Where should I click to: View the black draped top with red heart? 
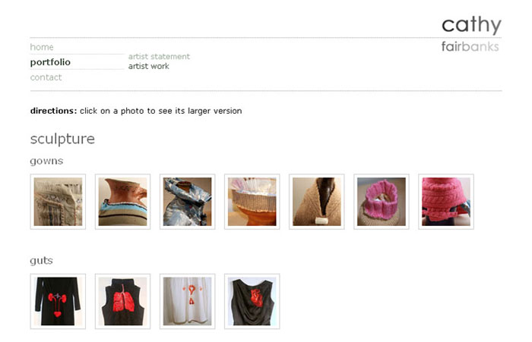pyautogui.click(x=252, y=301)
